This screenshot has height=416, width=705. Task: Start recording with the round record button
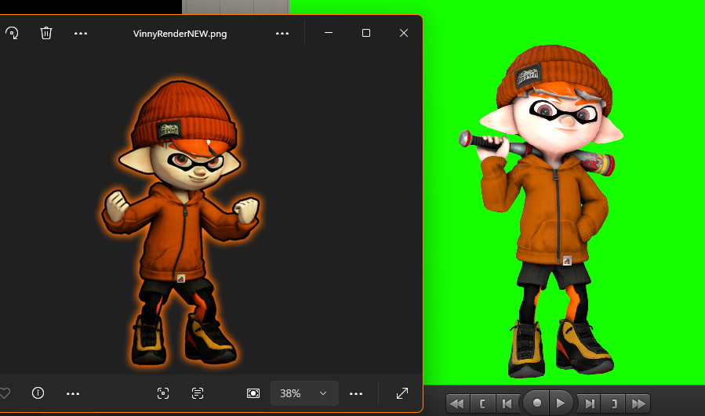coord(536,403)
